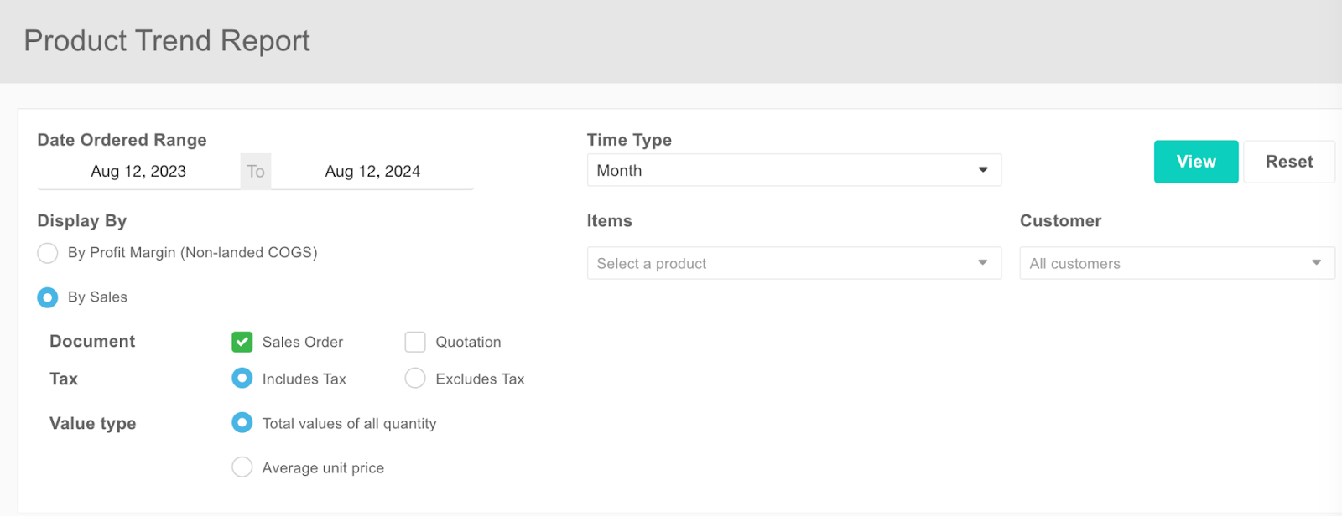The height and width of the screenshot is (516, 1342).
Task: Uncheck the Sales Order checkbox
Action: click(x=242, y=342)
